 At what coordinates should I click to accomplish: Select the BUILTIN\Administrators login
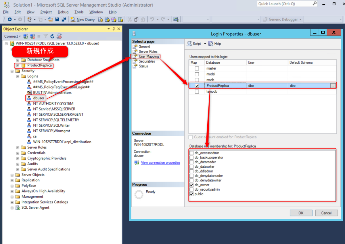pos(52,93)
